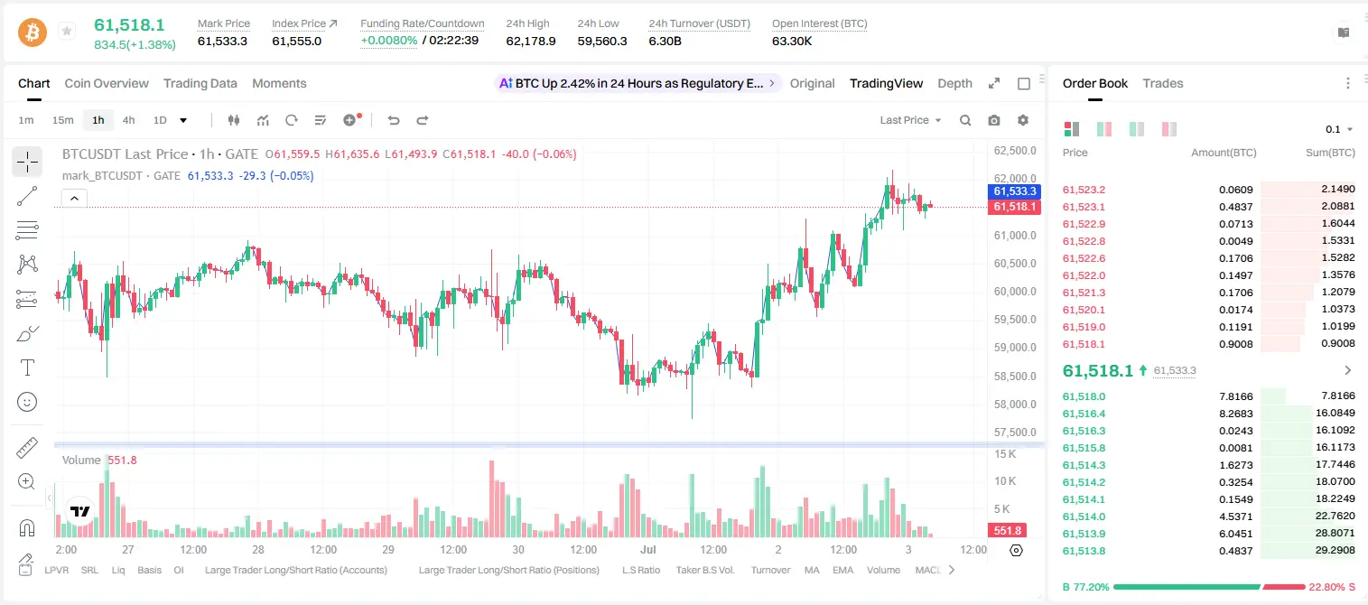Viewport: 1368px width, 605px height.
Task: Pick the ruler measure tool
Action: (x=27, y=447)
